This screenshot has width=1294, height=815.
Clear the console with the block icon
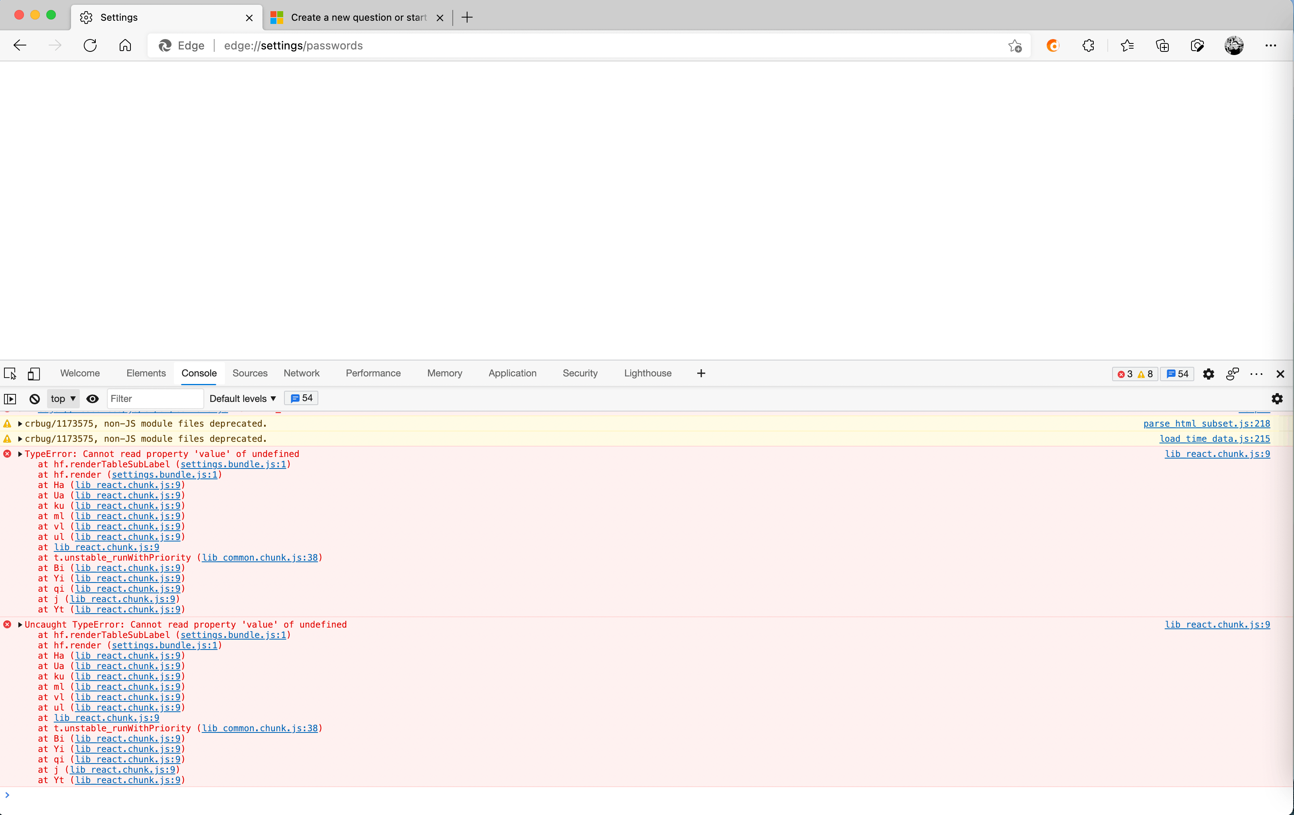click(35, 399)
